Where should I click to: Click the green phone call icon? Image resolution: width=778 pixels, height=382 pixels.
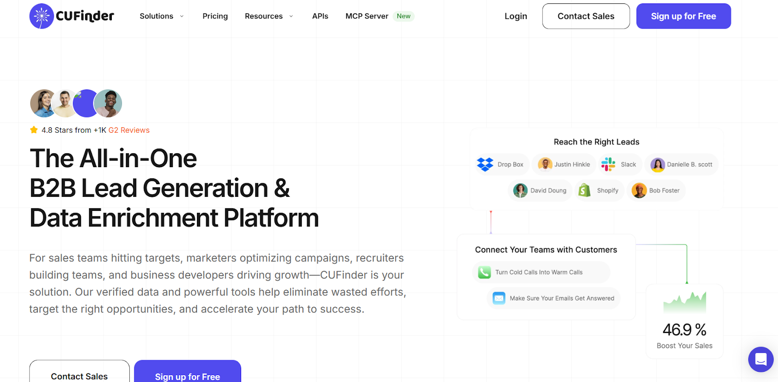485,272
